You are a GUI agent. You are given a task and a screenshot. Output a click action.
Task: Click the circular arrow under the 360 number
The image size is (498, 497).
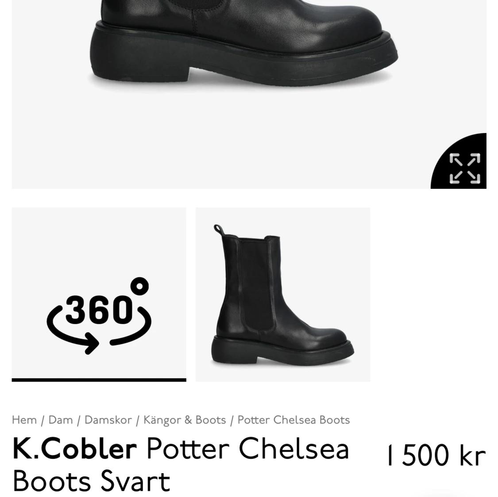coord(99,330)
